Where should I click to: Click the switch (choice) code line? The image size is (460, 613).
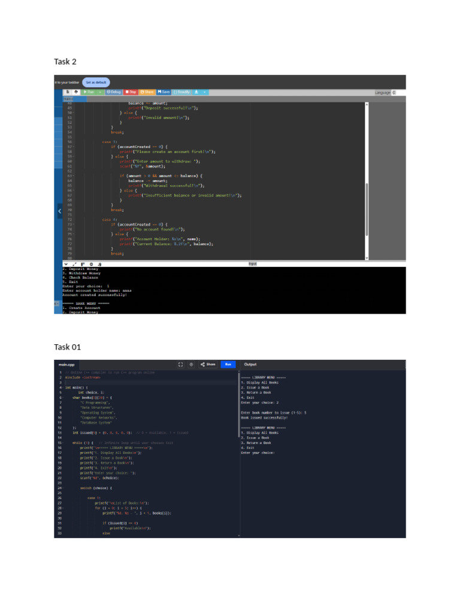click(x=96, y=488)
